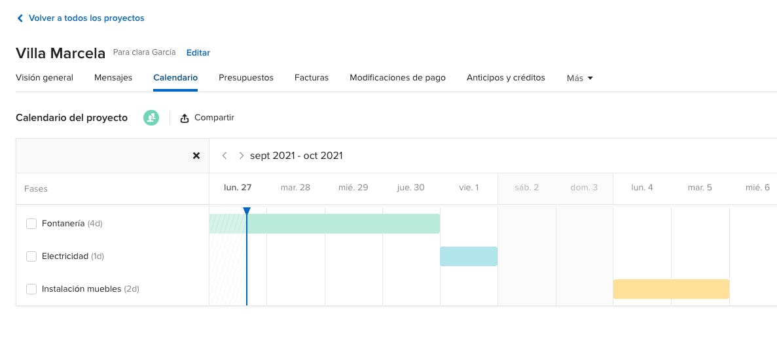Expand the Más dropdown menu
Screen dimensions: 777x346
pyautogui.click(x=579, y=78)
